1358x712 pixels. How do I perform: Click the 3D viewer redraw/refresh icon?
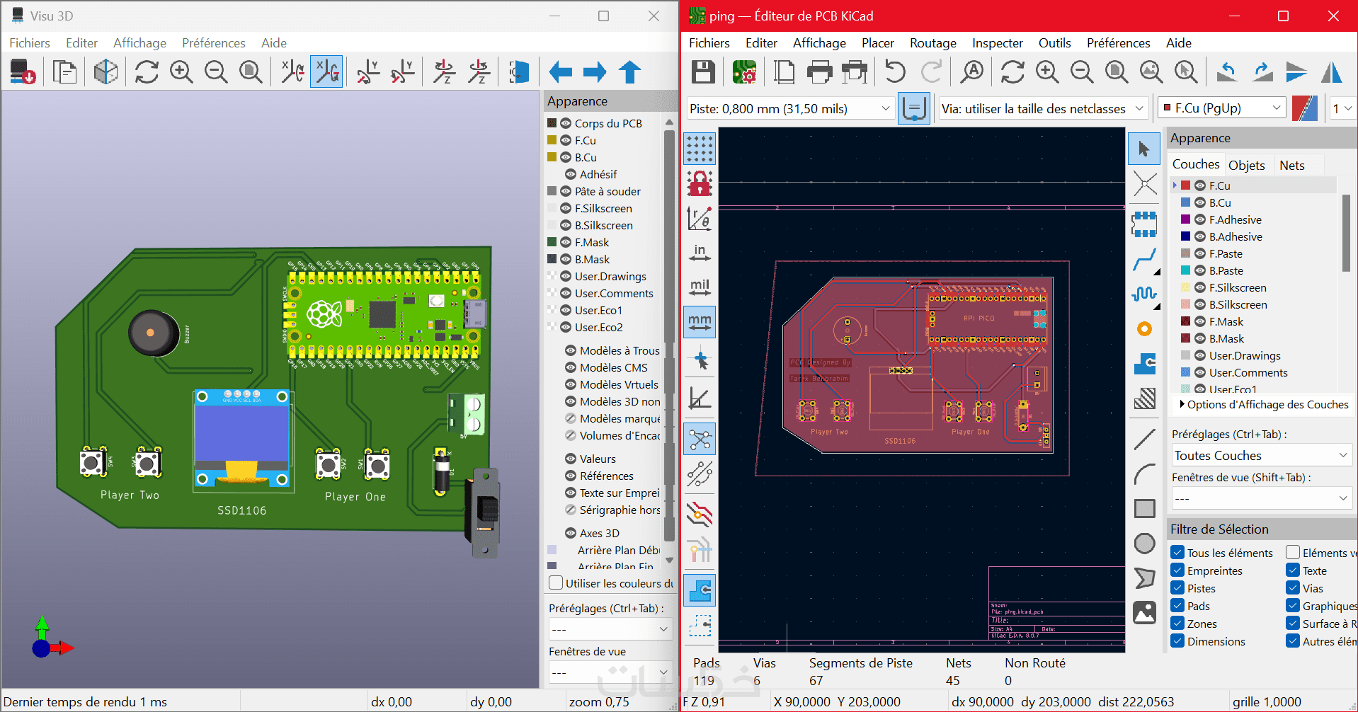pyautogui.click(x=147, y=72)
